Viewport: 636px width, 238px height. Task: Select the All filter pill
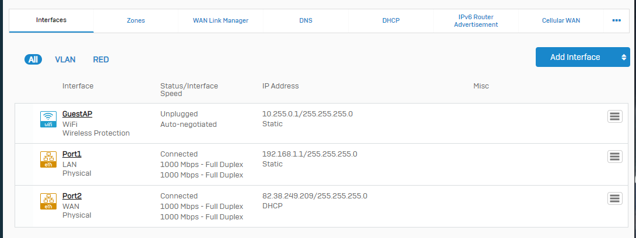[x=33, y=59]
